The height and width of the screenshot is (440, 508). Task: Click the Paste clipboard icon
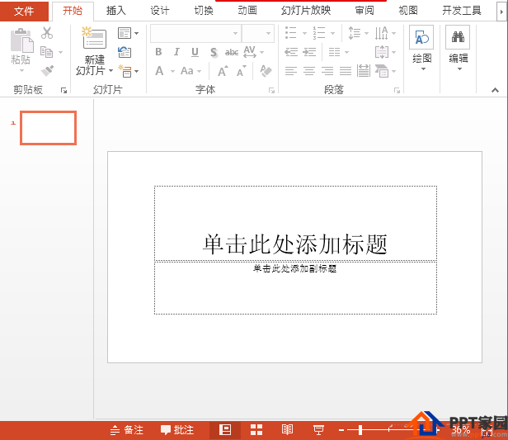tap(22, 40)
